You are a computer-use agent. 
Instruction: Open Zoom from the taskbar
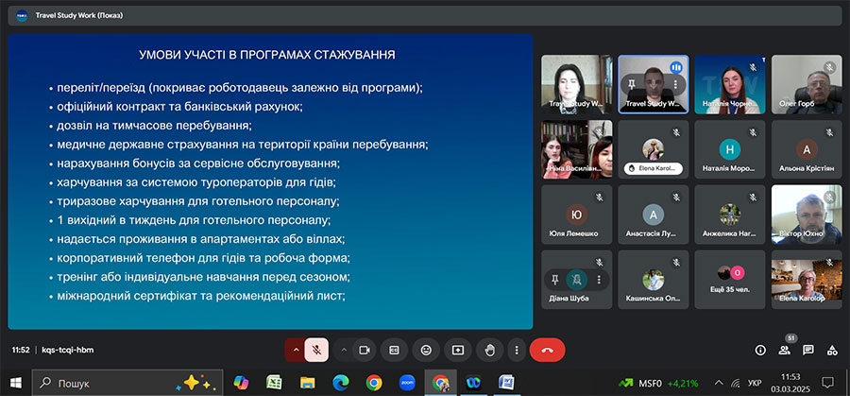[x=407, y=383]
